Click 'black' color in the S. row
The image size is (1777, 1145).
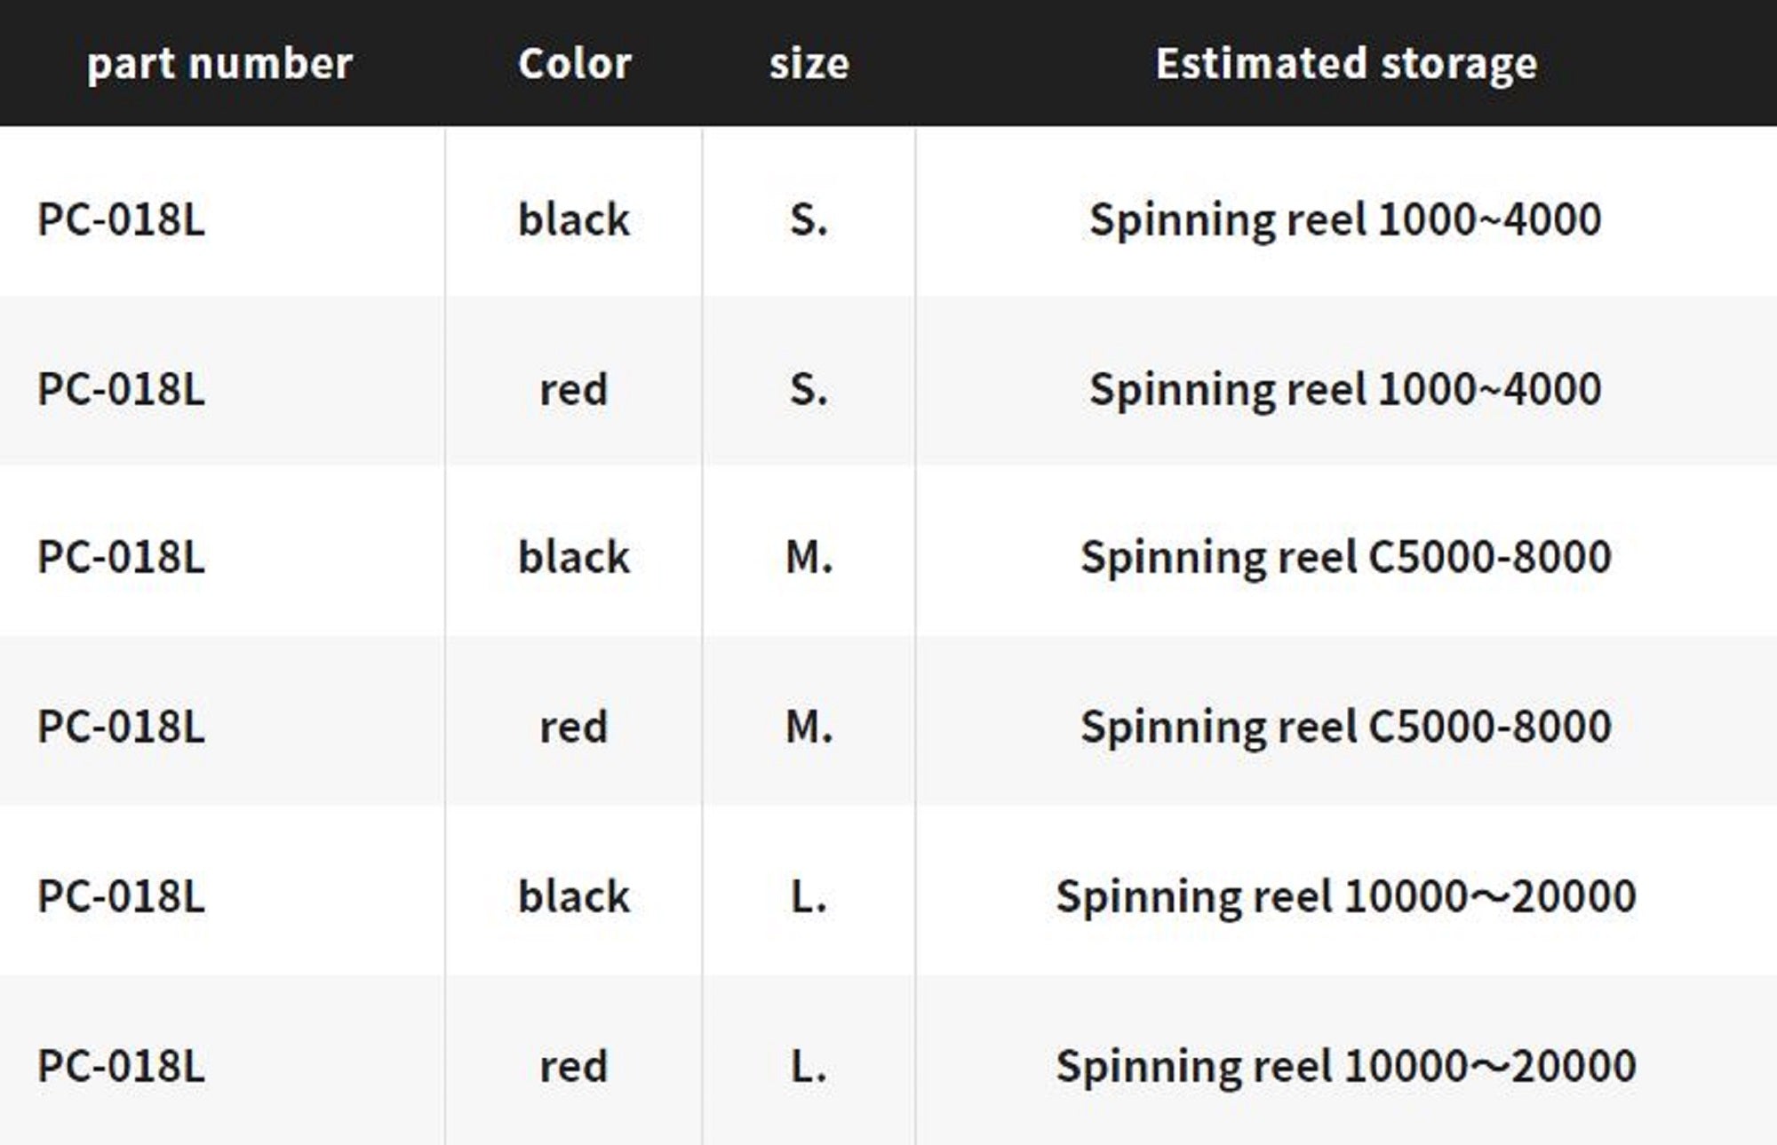pos(574,219)
